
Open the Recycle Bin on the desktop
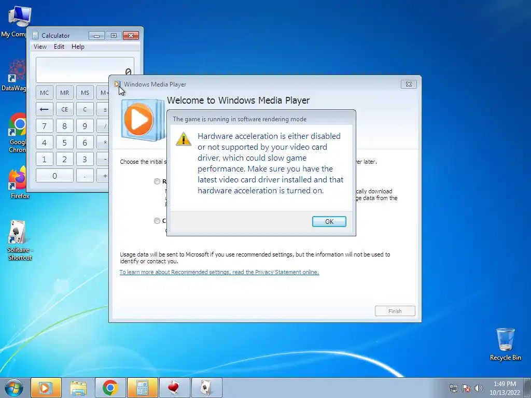click(505, 345)
